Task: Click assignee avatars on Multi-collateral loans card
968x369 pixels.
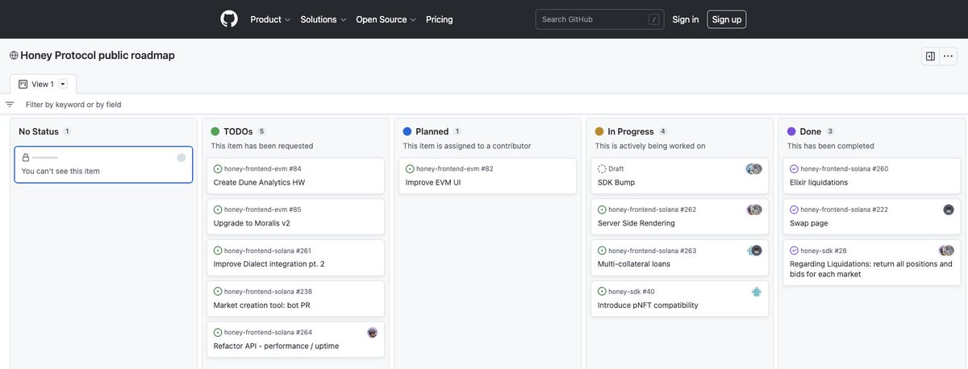Action: [754, 251]
